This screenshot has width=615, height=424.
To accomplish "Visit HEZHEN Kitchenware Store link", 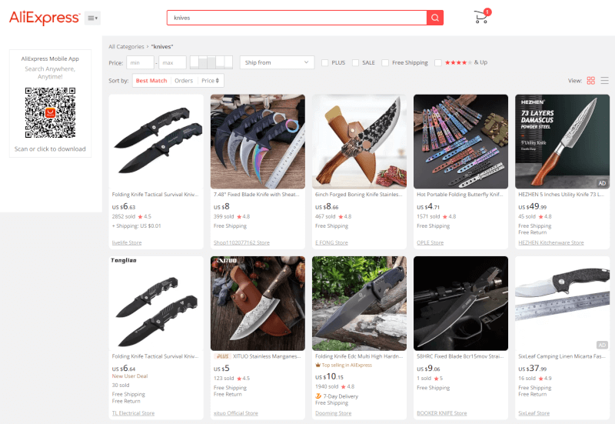I will [551, 242].
